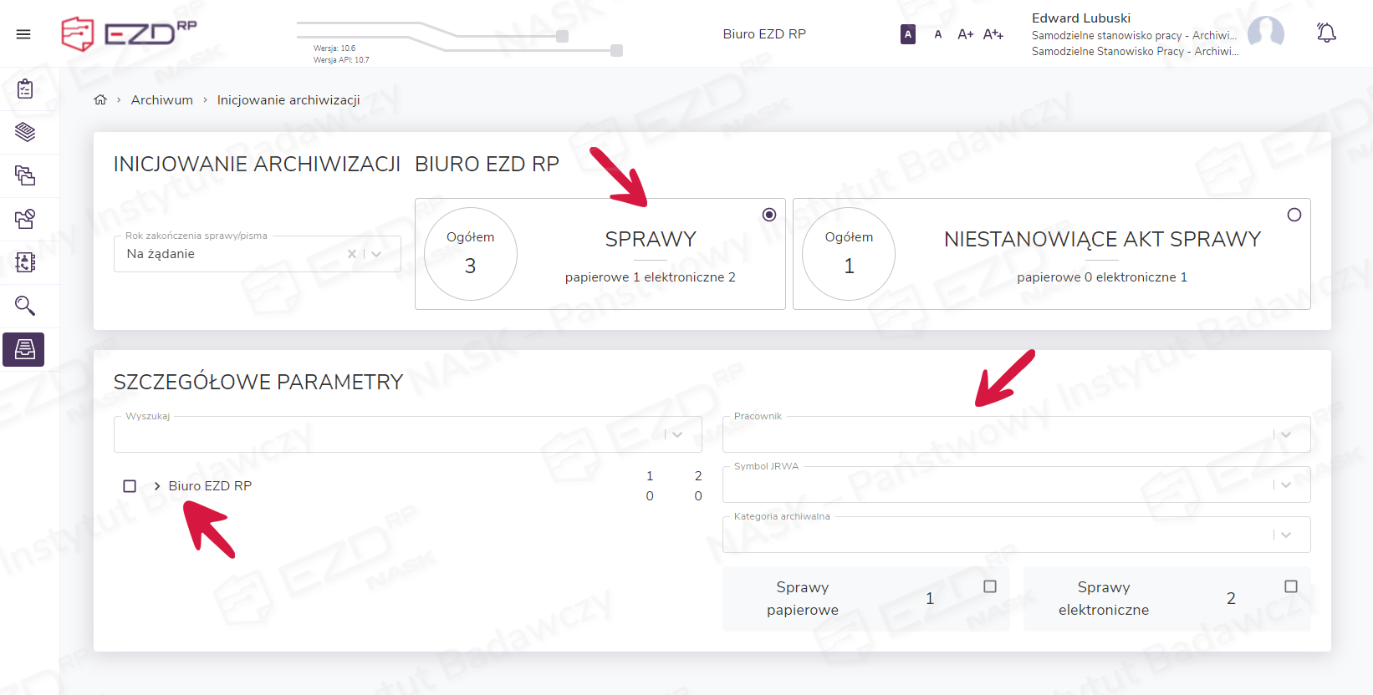Open the tasks clipboard sidebar icon
Image resolution: width=1373 pixels, height=695 pixels.
25,89
